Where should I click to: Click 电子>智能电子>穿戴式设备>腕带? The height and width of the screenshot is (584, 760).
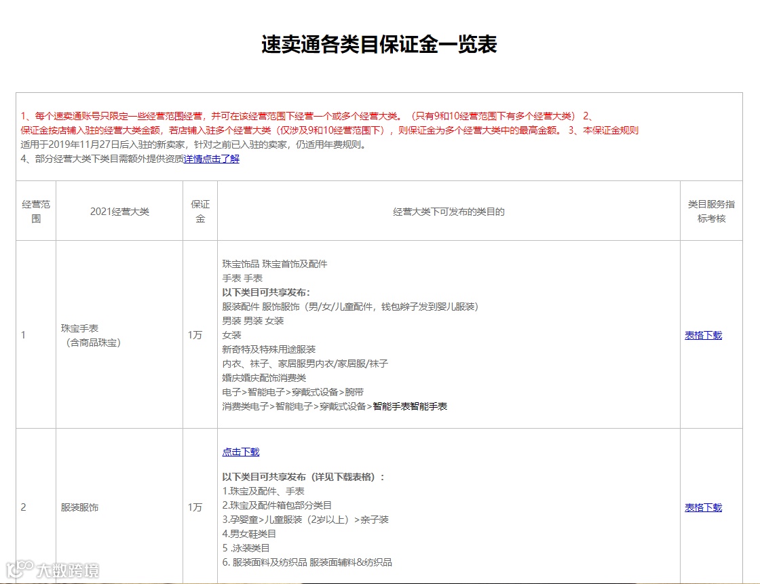[292, 392]
